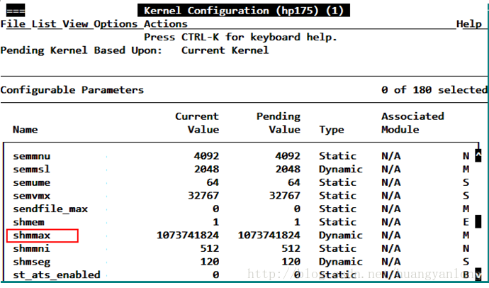Click the Type column header
Viewport: 489px width, 288px height.
pos(332,130)
